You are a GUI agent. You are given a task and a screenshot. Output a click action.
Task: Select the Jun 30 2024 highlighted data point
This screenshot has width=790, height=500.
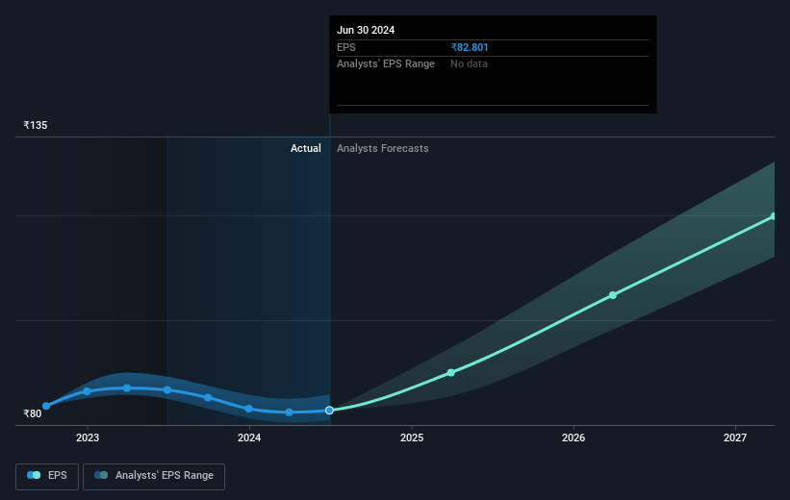point(329,411)
